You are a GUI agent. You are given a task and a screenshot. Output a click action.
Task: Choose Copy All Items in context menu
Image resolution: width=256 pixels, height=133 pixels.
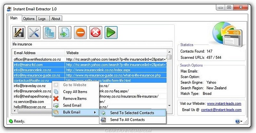tap(76, 92)
